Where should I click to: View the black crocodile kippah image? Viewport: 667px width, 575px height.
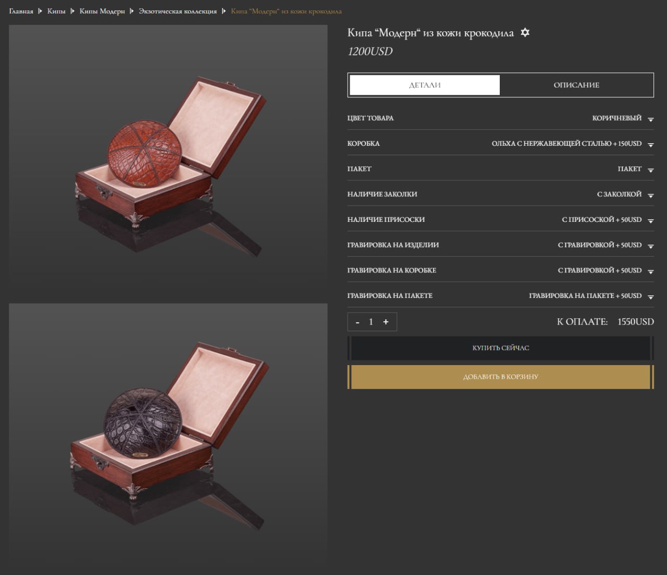(168, 435)
